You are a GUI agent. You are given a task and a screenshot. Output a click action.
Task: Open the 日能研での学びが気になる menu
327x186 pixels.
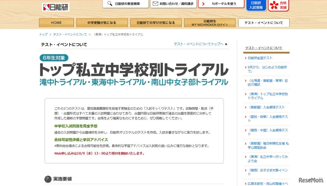click(x=156, y=22)
